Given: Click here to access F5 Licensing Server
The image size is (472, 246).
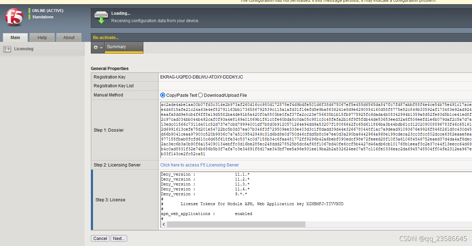Looking at the screenshot, I should (200, 165).
